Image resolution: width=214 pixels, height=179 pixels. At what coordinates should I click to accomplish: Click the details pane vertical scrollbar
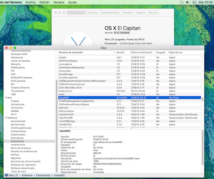[x=203, y=148]
